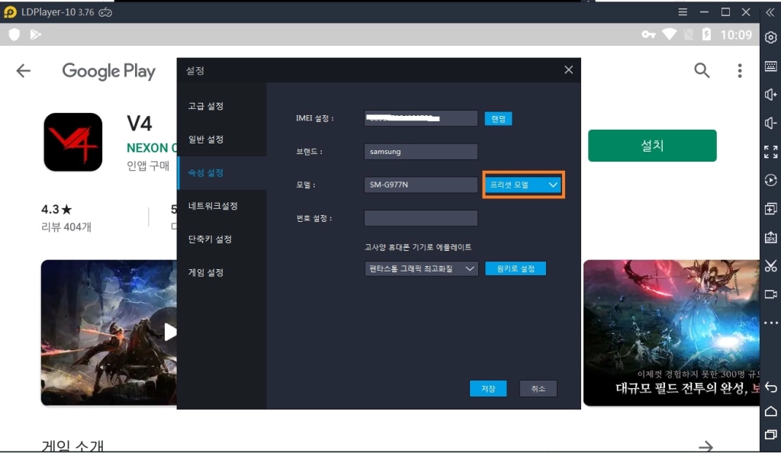Image resolution: width=781 pixels, height=453 pixels.
Task: Expand the 프리셋 모델 dropdown
Action: pos(523,185)
